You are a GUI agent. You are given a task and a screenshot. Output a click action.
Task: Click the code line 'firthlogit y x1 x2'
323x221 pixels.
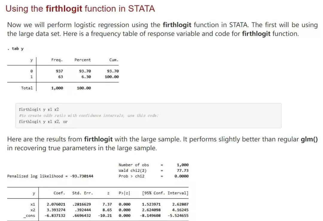tap(39, 109)
